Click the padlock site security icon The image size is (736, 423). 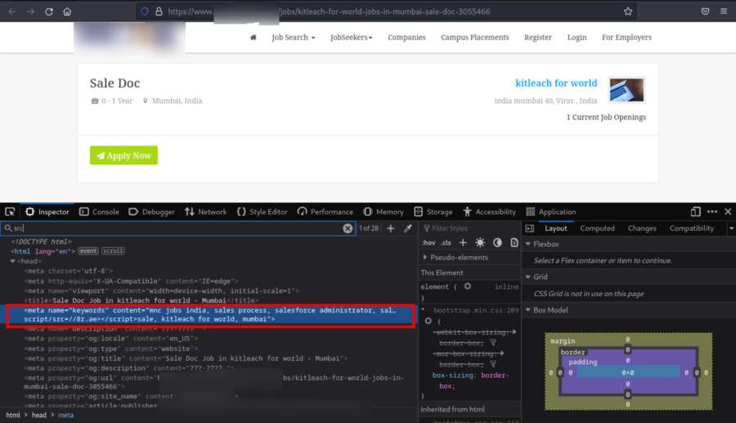(x=159, y=11)
